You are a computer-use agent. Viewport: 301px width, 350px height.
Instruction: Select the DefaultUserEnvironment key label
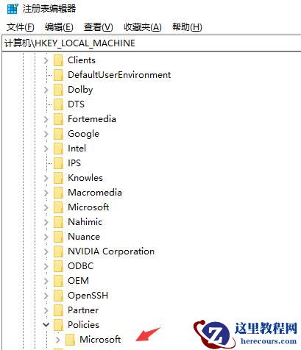point(119,75)
